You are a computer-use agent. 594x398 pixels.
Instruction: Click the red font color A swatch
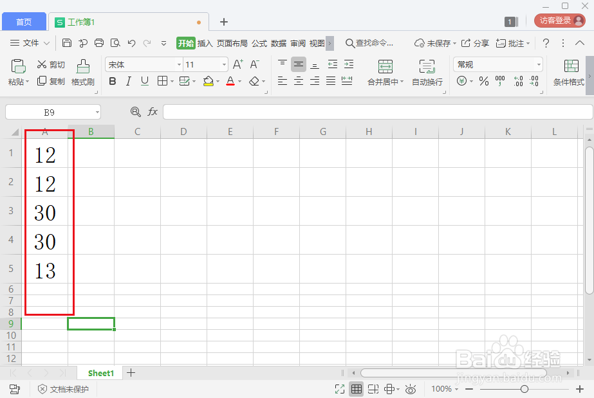230,81
